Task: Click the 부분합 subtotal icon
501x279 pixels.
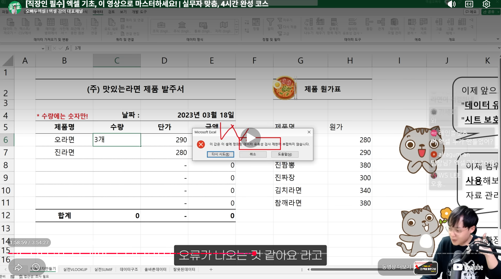Action: pos(462,24)
